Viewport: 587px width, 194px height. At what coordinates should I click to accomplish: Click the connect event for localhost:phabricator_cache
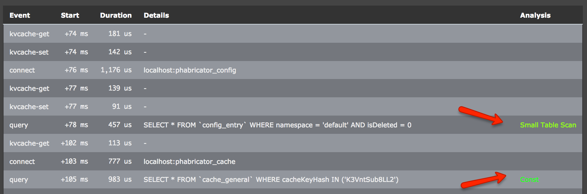[x=22, y=161]
